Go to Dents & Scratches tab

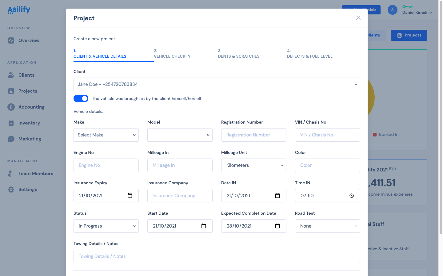pos(238,54)
